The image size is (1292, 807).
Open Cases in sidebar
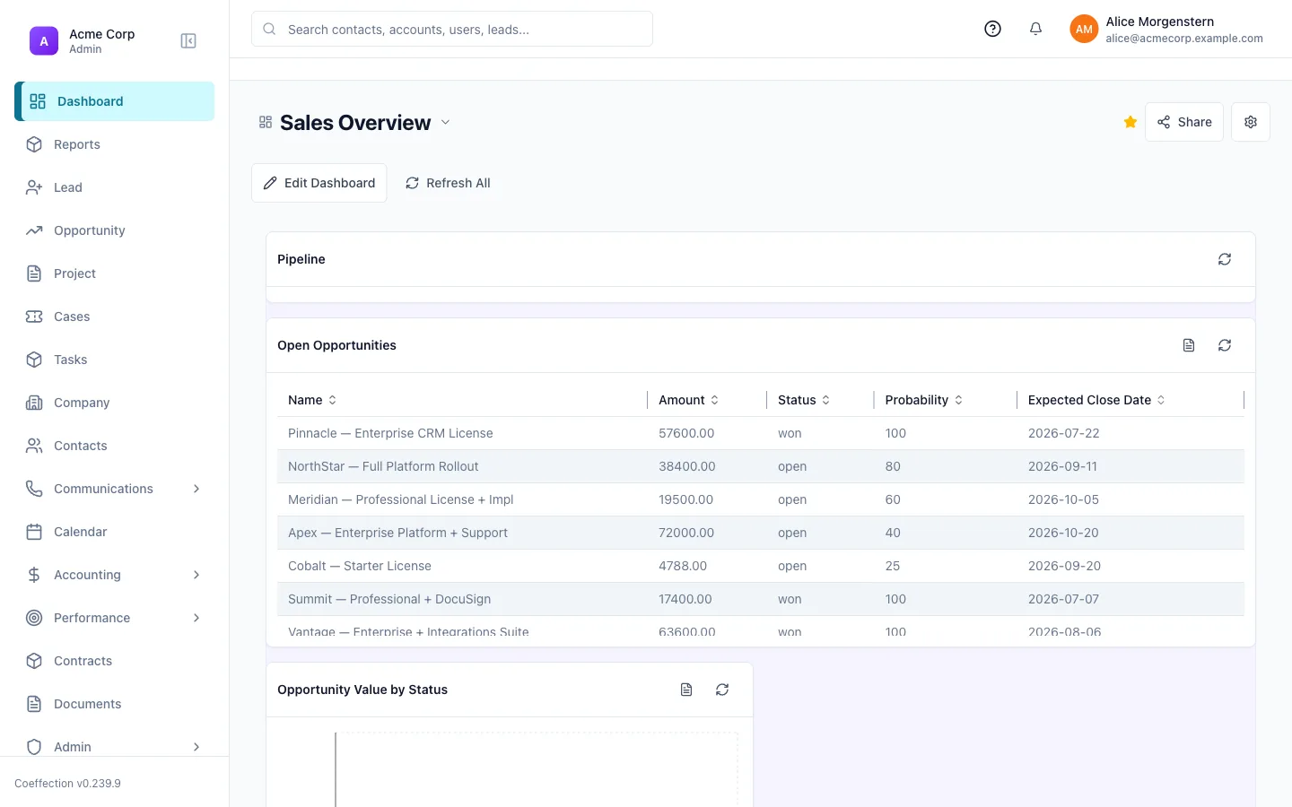[x=115, y=317]
